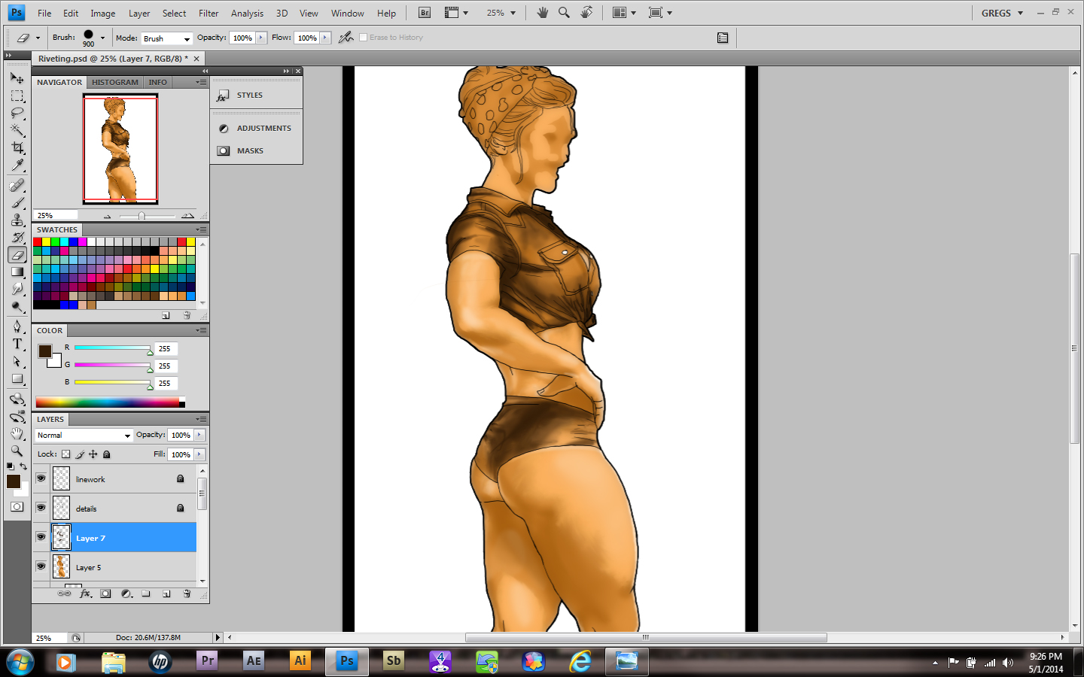Select the Clone Stamp tool

17,220
